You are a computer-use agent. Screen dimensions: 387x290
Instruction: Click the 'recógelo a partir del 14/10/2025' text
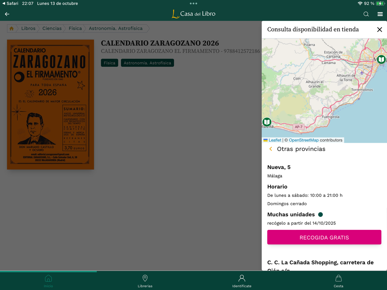tap(301, 223)
